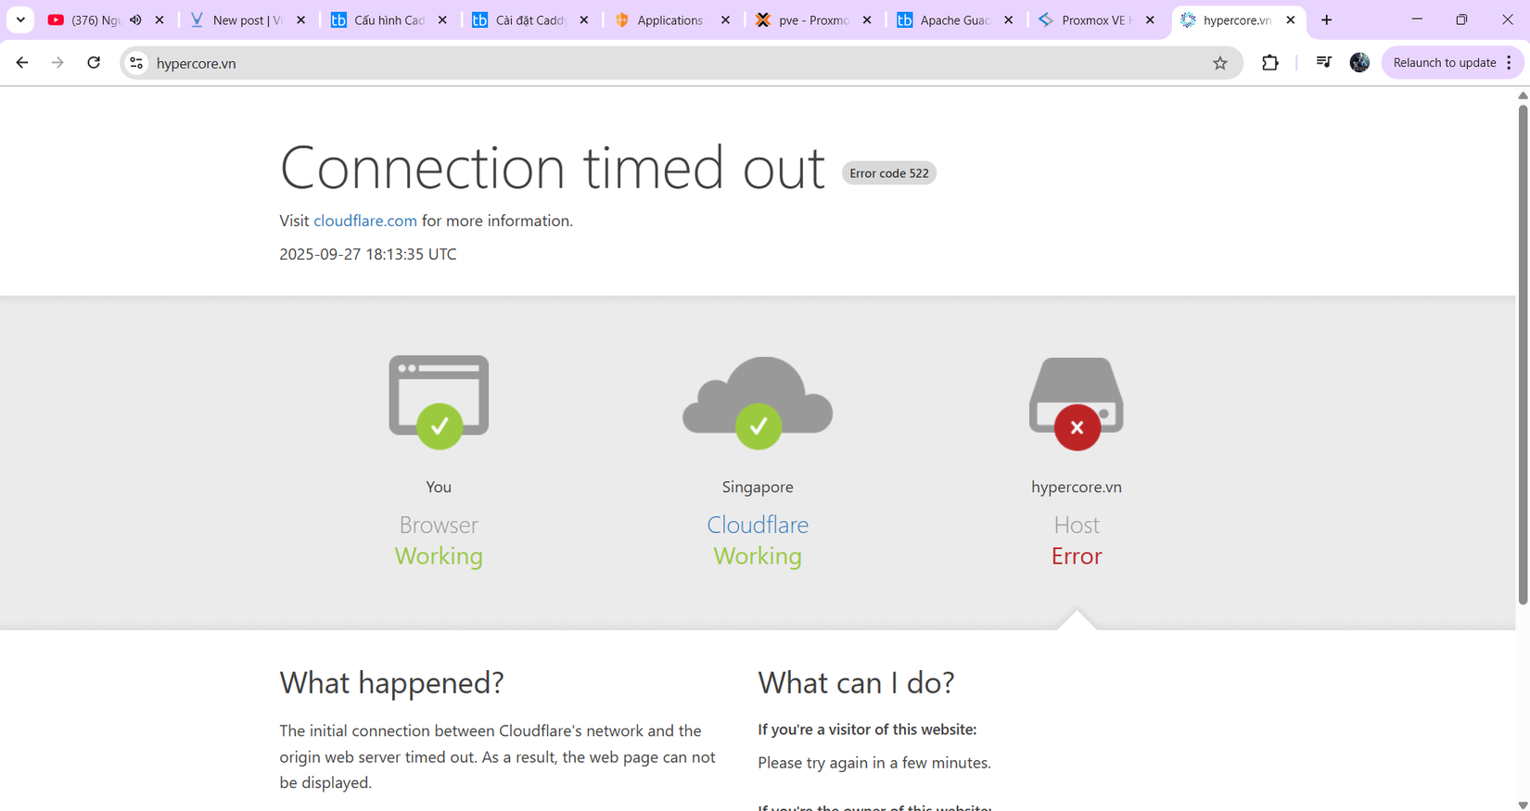Expand the tab search dropdown
Viewport: 1530px width, 811px height.
[20, 20]
